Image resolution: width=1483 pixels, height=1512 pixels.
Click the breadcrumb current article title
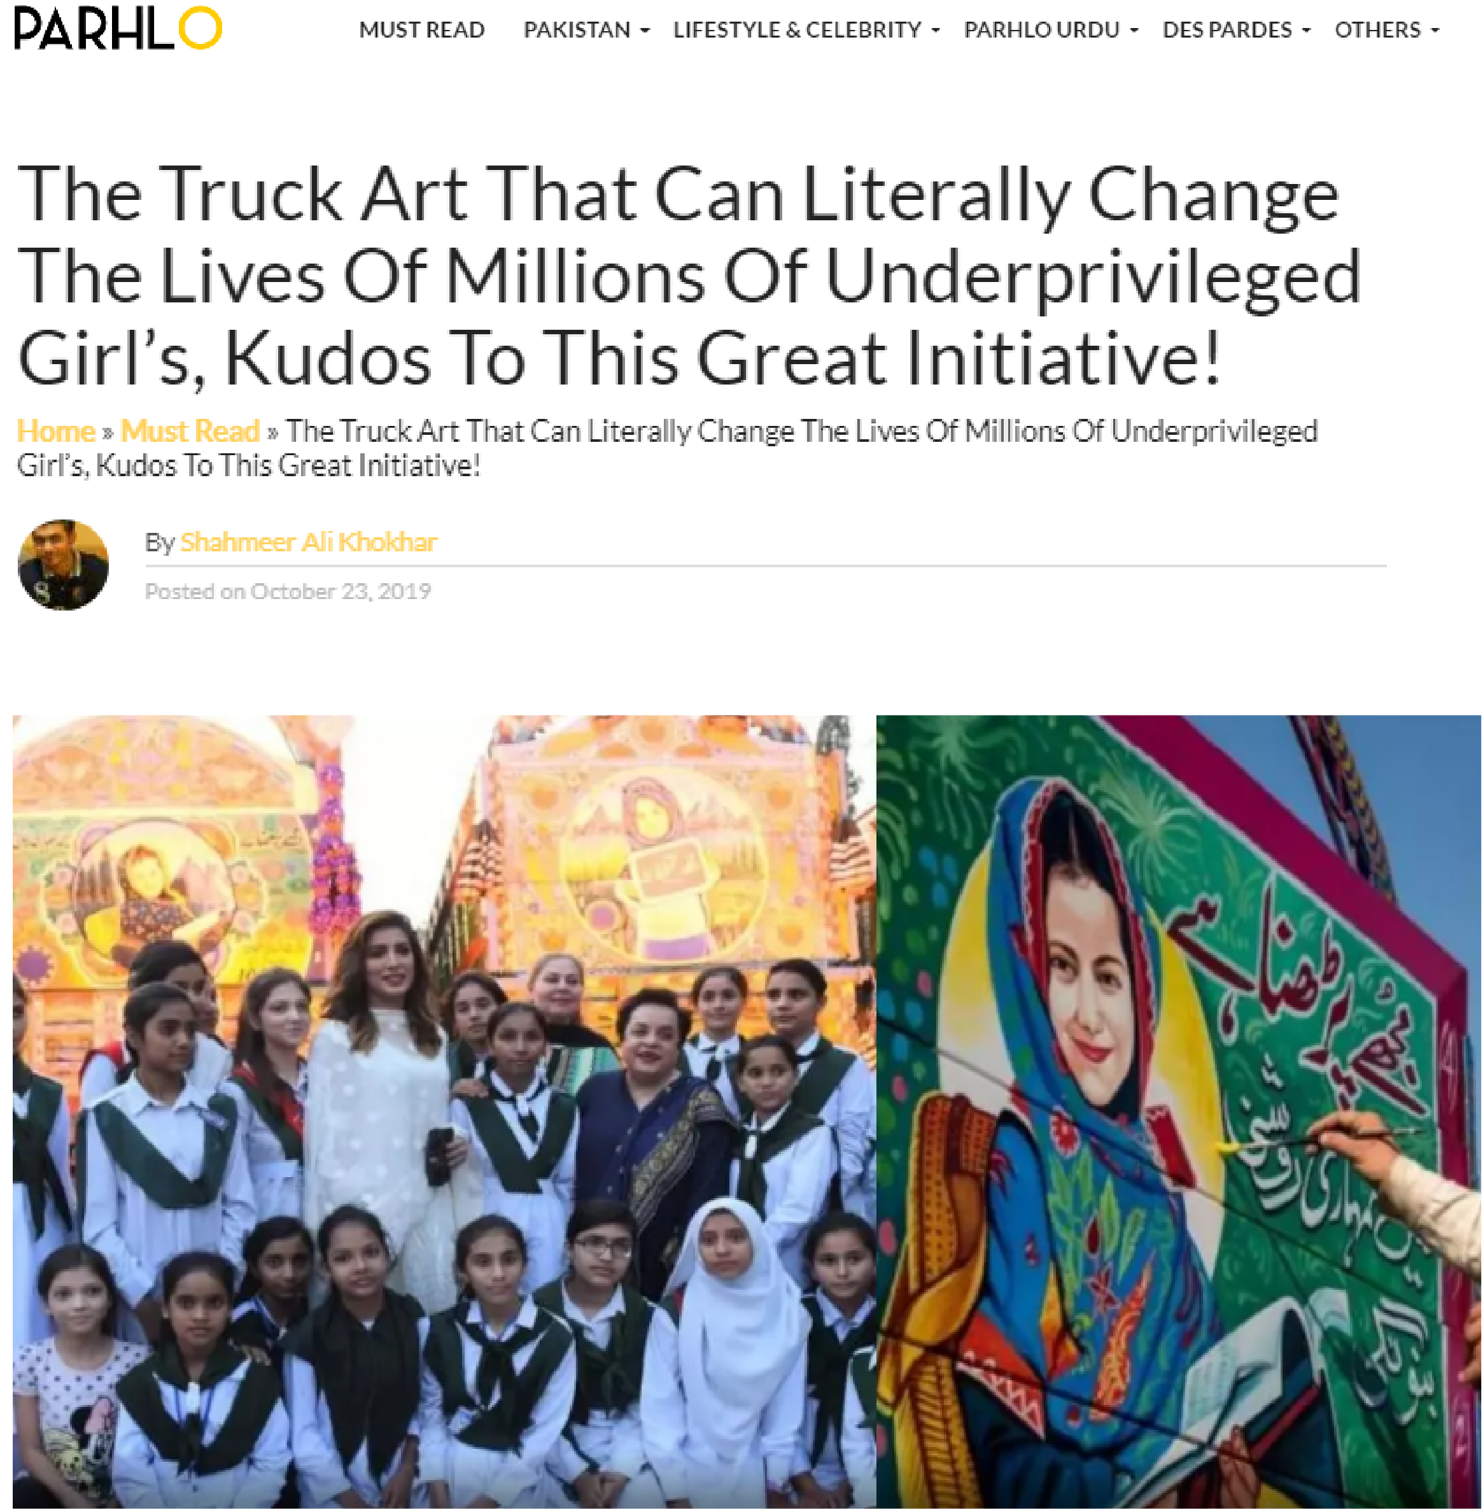pyautogui.click(x=667, y=448)
